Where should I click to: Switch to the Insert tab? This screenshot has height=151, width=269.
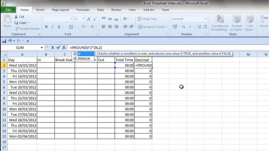tap(40, 10)
